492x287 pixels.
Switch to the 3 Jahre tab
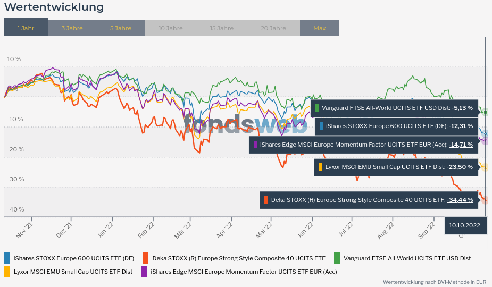click(x=72, y=28)
